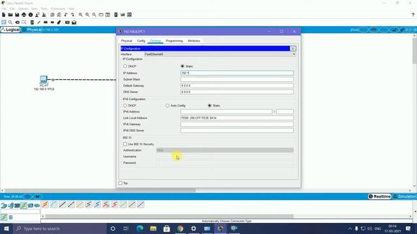
Task: Open the File menu
Action: [4, 8]
